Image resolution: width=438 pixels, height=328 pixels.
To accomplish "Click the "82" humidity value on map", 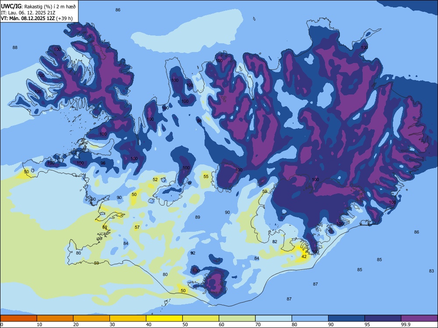I will (x=275, y=241).
